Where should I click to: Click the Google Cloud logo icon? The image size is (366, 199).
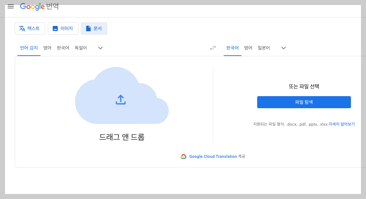[x=183, y=156]
